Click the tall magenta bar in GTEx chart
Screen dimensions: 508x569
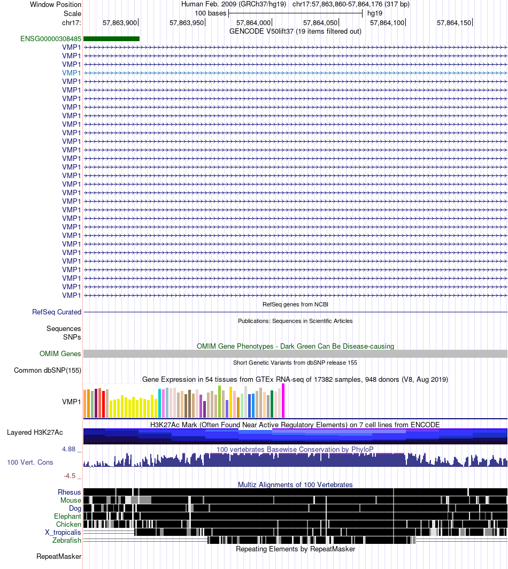[283, 401]
